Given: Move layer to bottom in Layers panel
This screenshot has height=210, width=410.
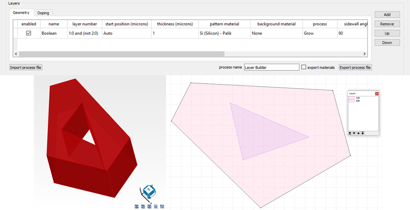Looking at the screenshot, I should (350, 133).
